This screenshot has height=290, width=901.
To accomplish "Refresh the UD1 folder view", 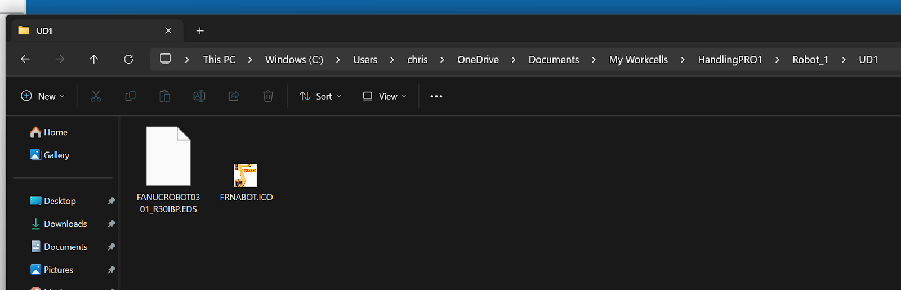I will click(x=128, y=59).
